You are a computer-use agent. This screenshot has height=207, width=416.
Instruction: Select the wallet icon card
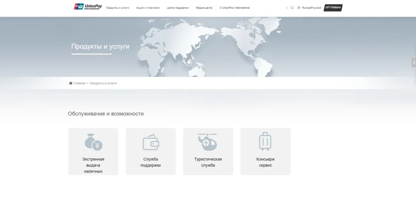[151, 142]
